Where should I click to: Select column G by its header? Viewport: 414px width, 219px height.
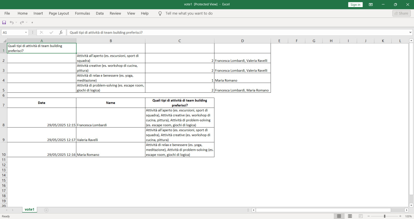pyautogui.click(x=314, y=41)
